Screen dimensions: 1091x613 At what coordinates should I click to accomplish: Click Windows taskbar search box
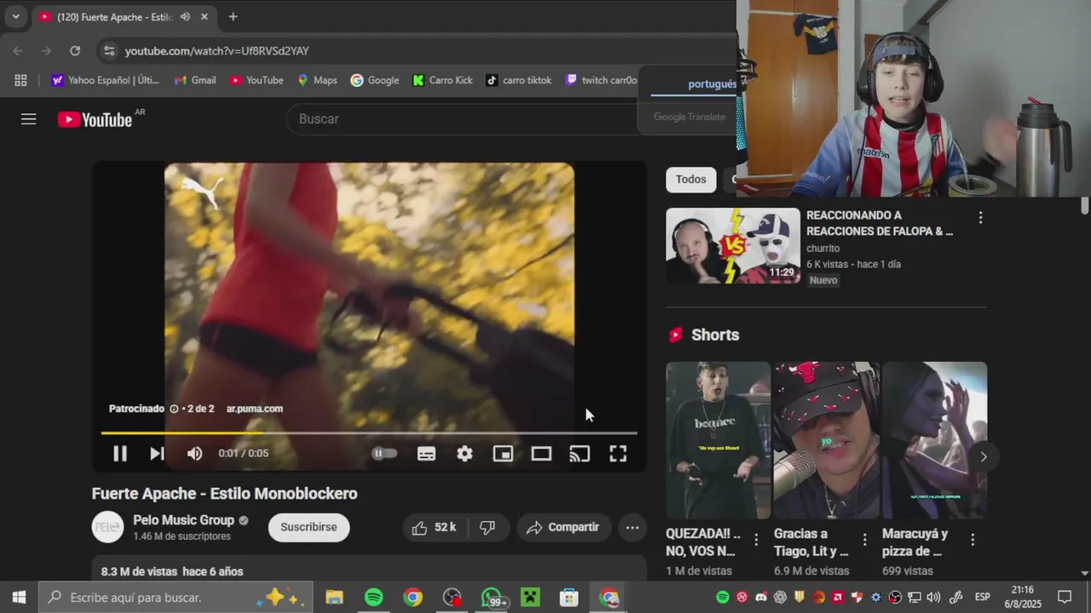(x=176, y=598)
